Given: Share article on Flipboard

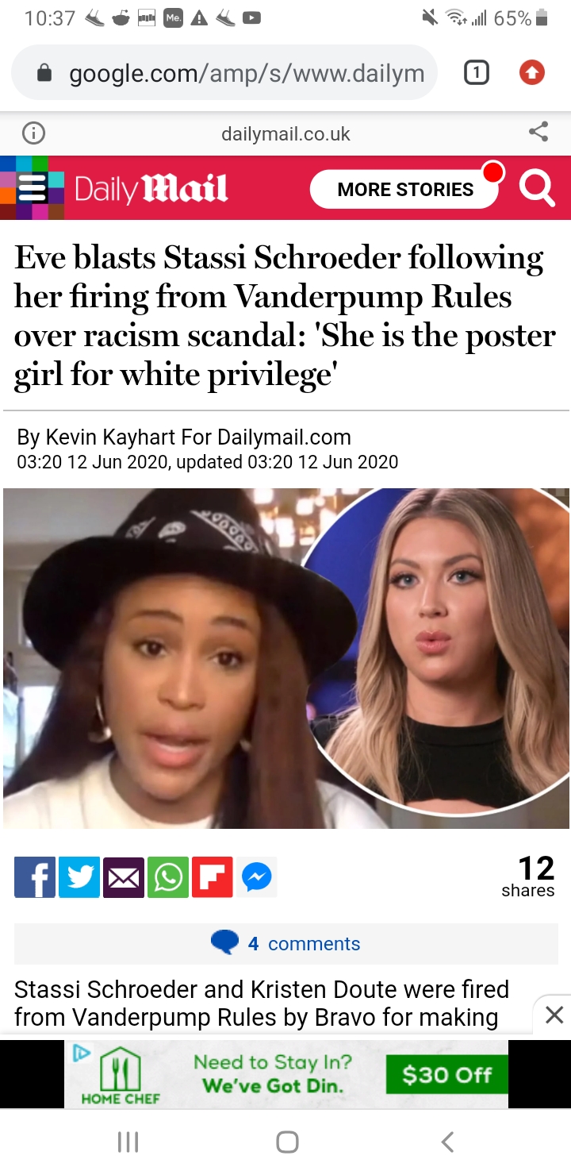Looking at the screenshot, I should point(213,877).
